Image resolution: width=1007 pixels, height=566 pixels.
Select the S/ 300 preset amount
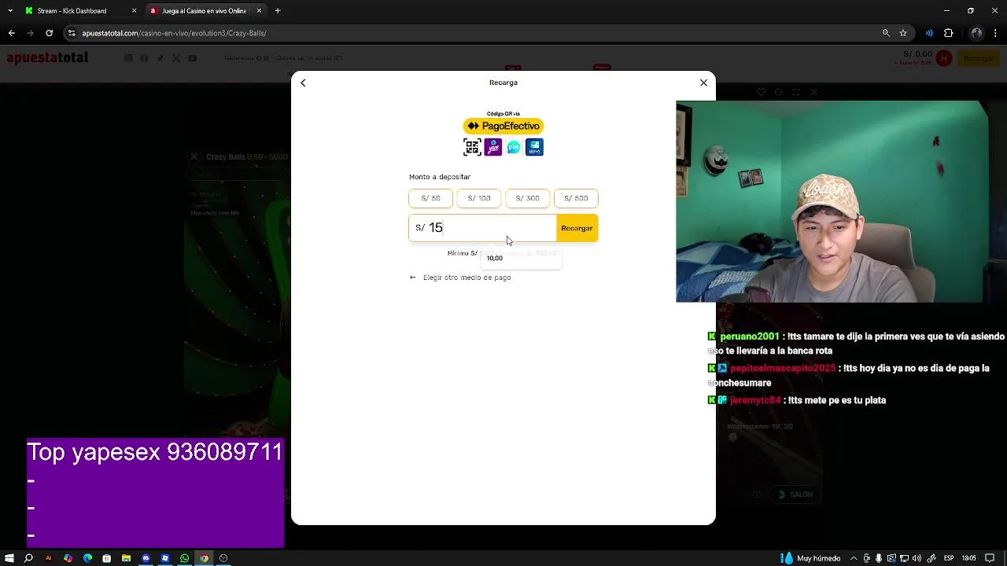click(x=527, y=198)
